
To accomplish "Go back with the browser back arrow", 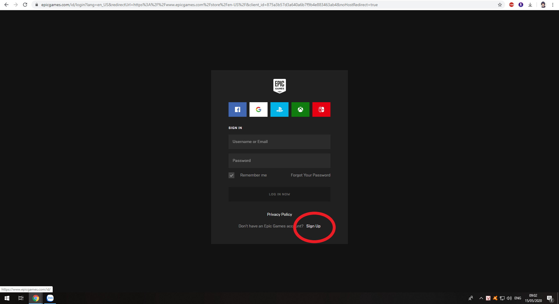I will tap(6, 5).
